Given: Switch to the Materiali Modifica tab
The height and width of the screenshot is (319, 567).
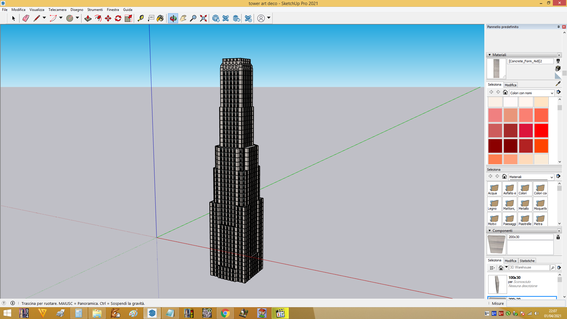Looking at the screenshot, I should pos(510,85).
